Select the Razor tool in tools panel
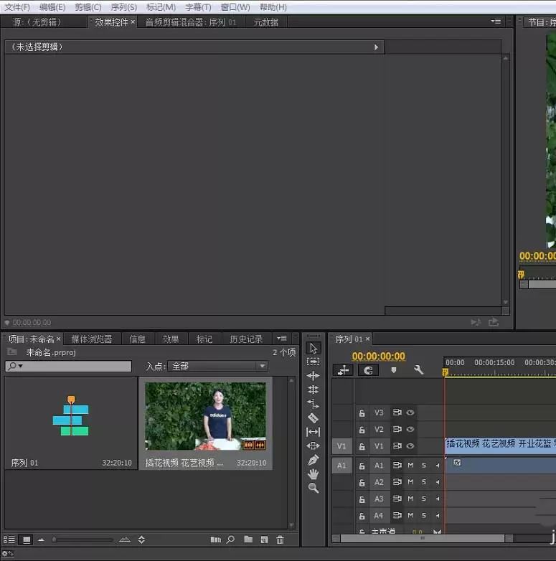The height and width of the screenshot is (561, 556). pyautogui.click(x=313, y=418)
